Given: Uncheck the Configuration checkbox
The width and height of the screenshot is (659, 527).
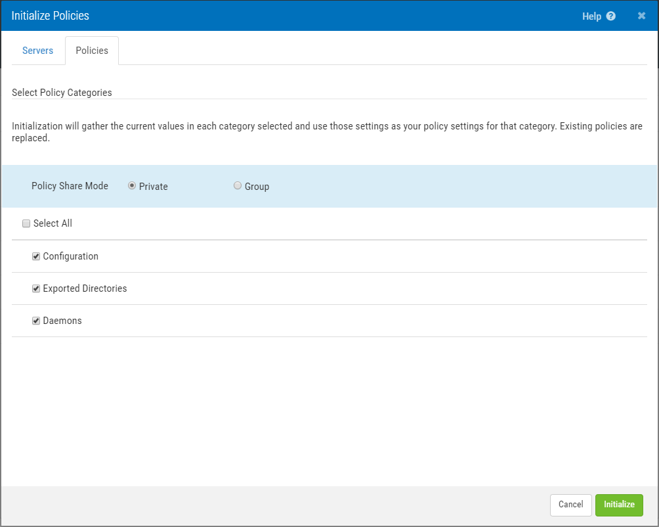Looking at the screenshot, I should [x=36, y=256].
